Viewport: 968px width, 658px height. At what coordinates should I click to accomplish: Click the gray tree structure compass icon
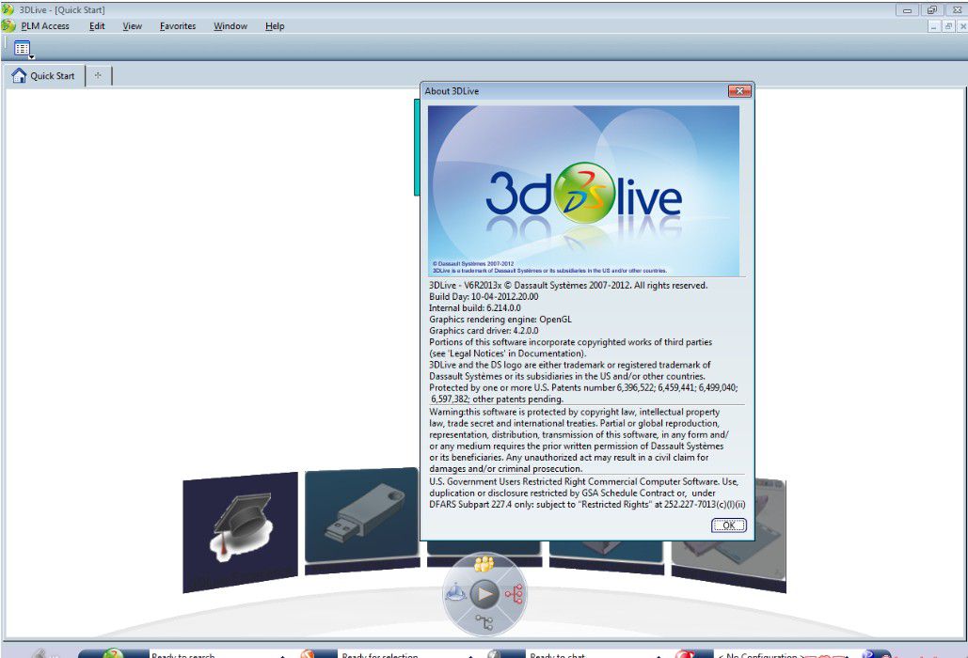(x=484, y=622)
